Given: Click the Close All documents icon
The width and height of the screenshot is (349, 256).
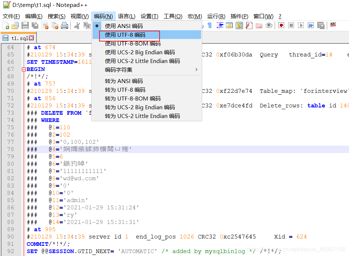Looking at the screenshot, I should [x=55, y=25].
